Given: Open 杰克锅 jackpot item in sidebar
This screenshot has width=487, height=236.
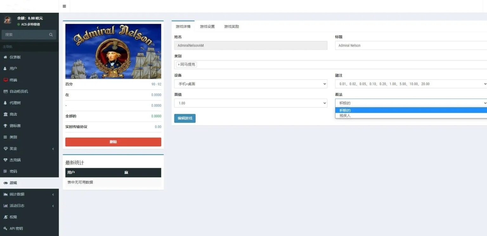Looking at the screenshot, I should 15,160.
